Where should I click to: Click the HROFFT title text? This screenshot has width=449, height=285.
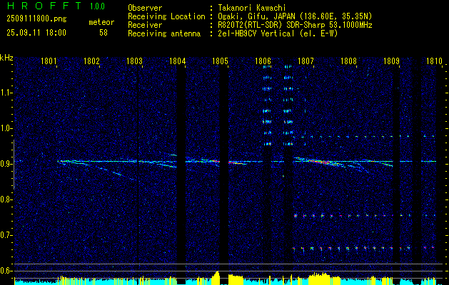[44, 6]
